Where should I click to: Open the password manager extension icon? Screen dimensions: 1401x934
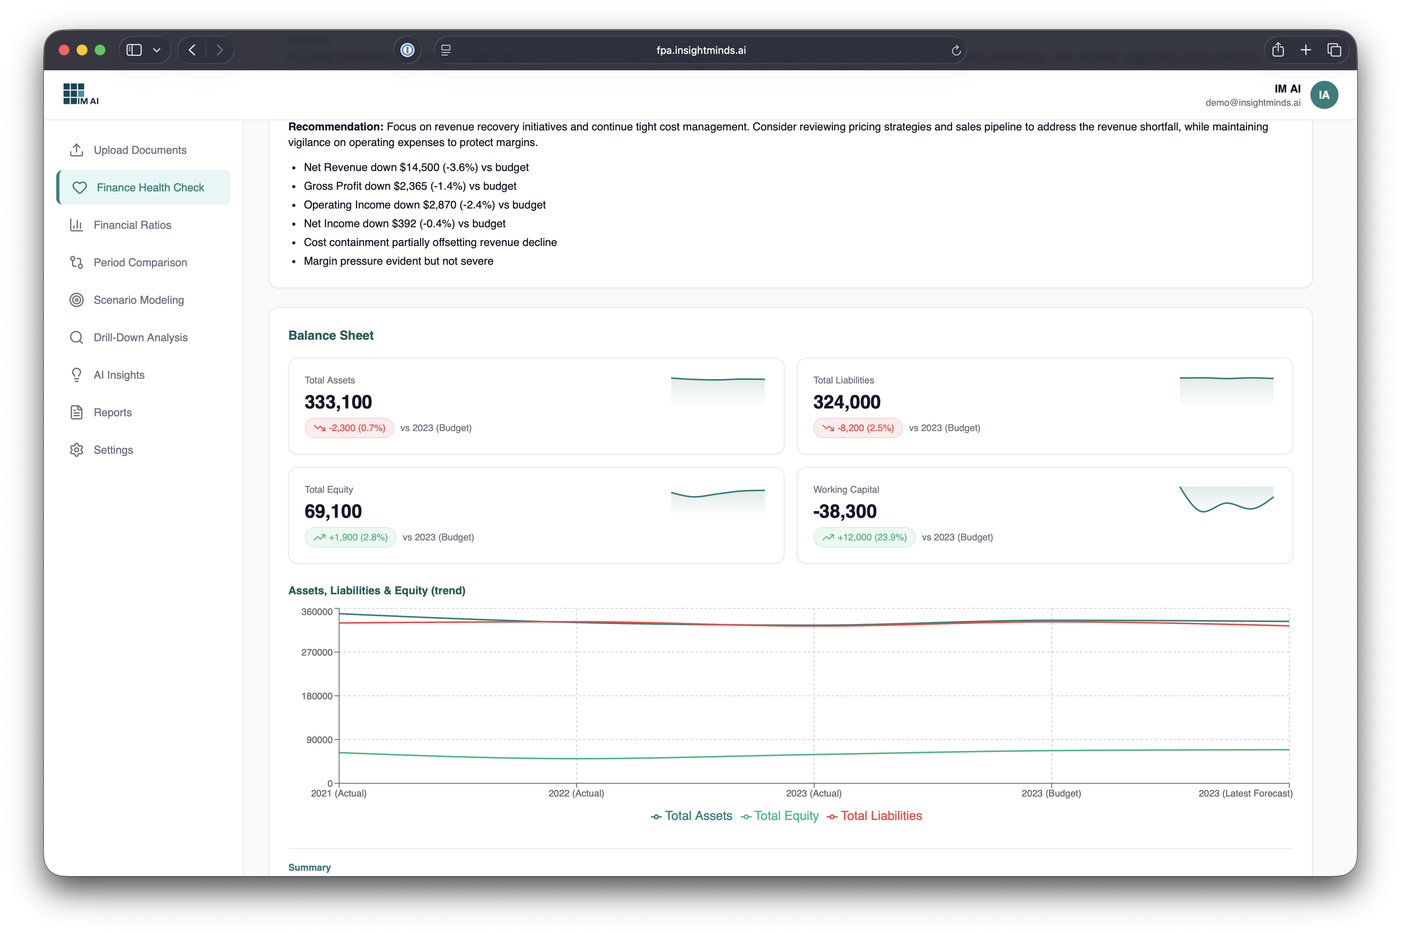[x=407, y=50]
